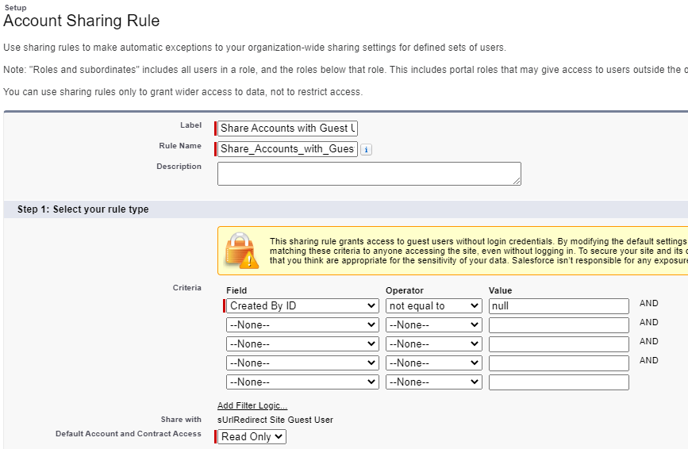Select the third criteria row Value input
This screenshot has height=449, width=688.
point(559,343)
